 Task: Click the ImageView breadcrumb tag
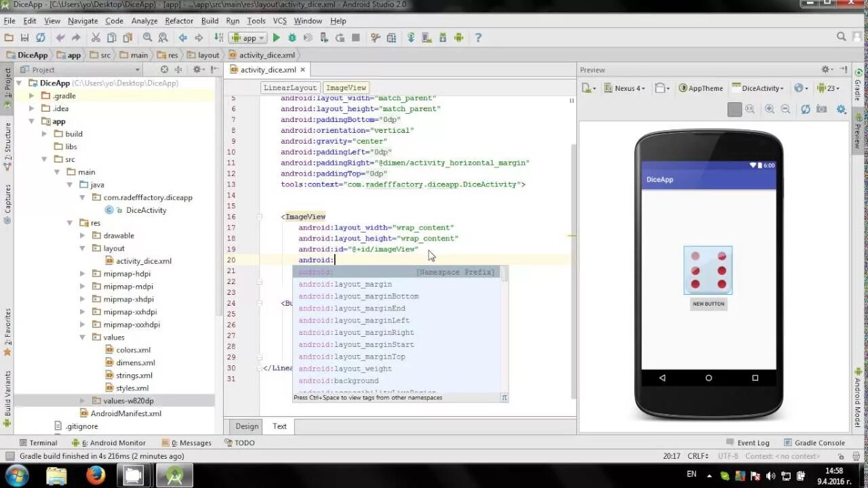(346, 87)
